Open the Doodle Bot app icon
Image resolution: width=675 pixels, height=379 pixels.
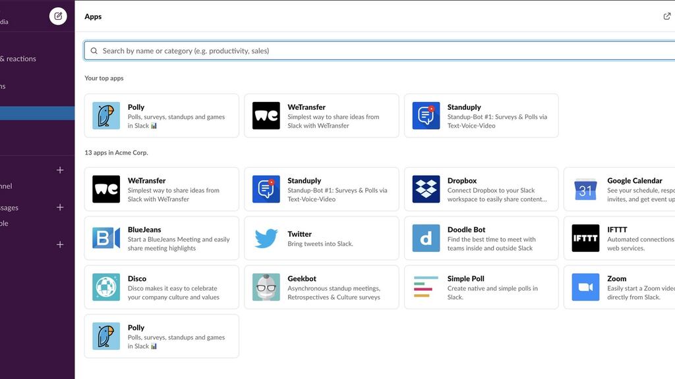click(x=426, y=238)
